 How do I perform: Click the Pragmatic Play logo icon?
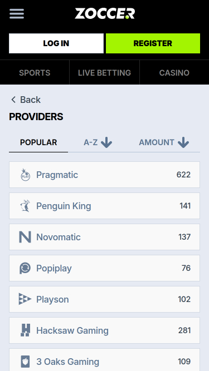(25, 175)
